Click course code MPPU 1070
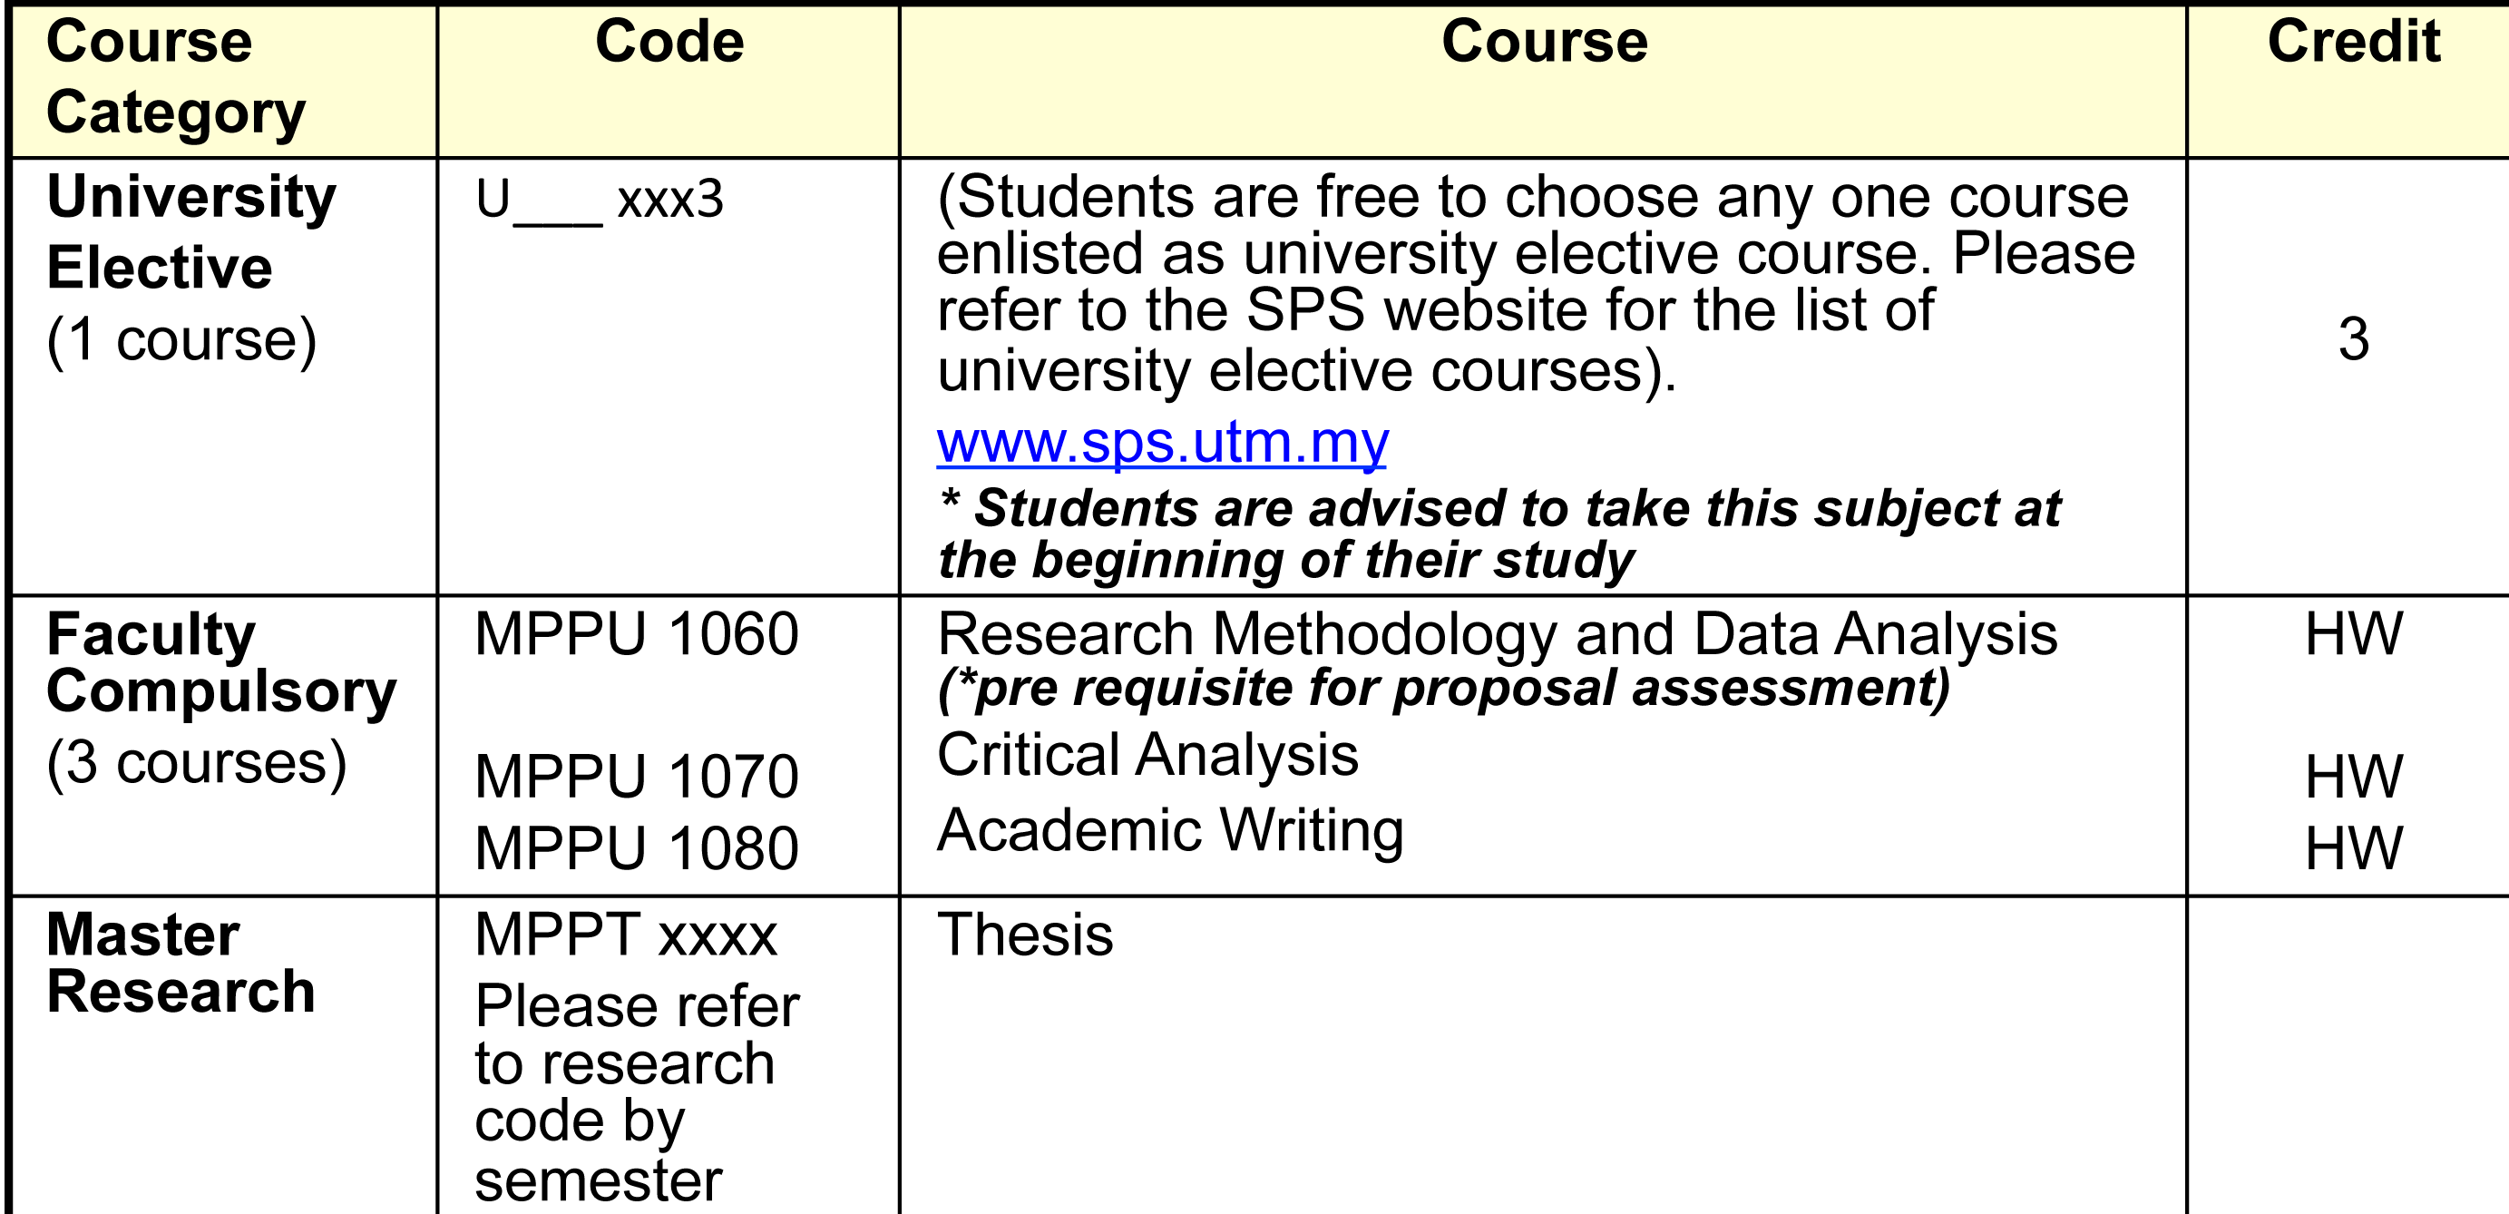The width and height of the screenshot is (2509, 1214). pyautogui.click(x=636, y=777)
